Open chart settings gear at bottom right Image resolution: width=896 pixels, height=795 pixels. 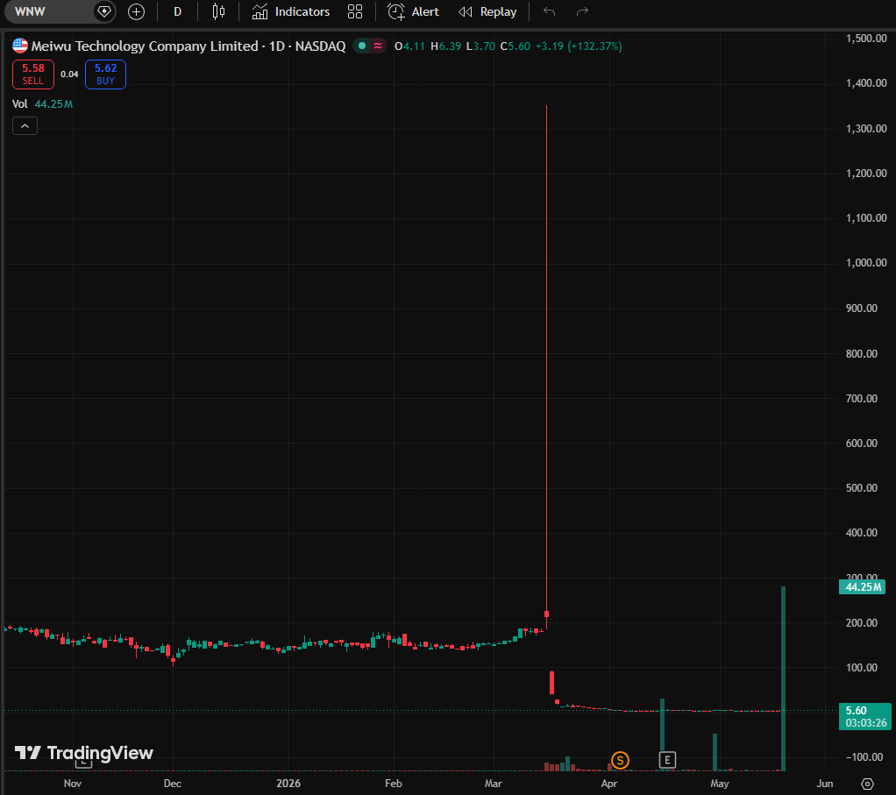(867, 784)
